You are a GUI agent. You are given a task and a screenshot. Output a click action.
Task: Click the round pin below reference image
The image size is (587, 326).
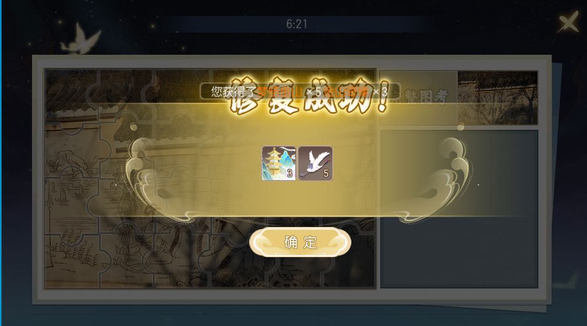[460, 127]
